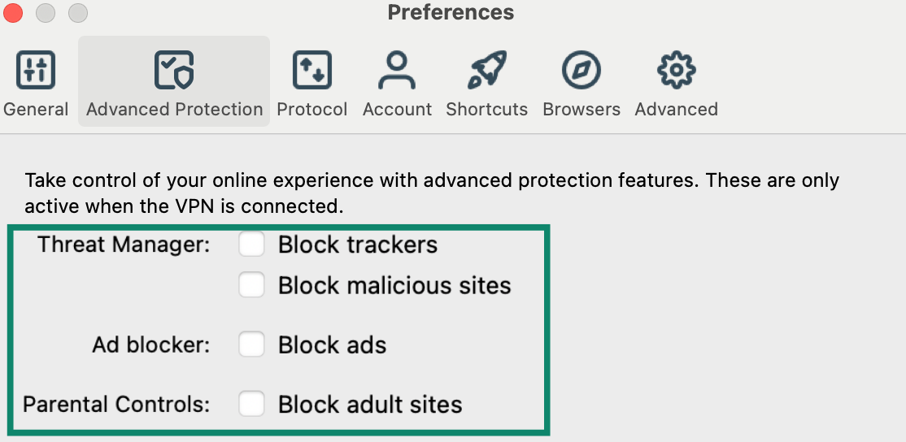Click the Preferences window title

point(451,13)
